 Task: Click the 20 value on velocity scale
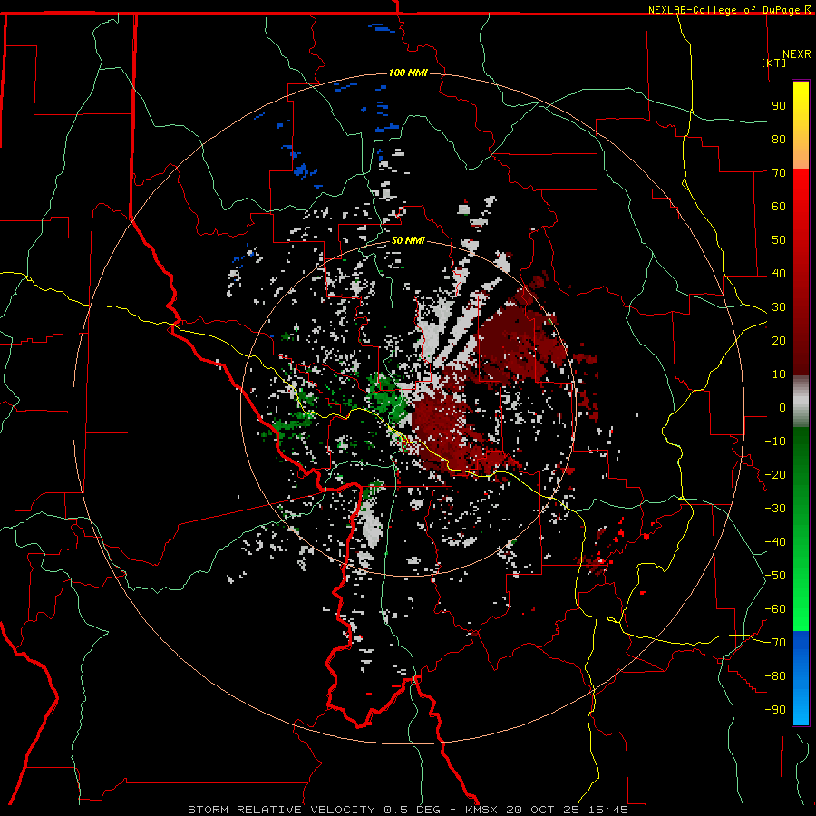pos(779,341)
